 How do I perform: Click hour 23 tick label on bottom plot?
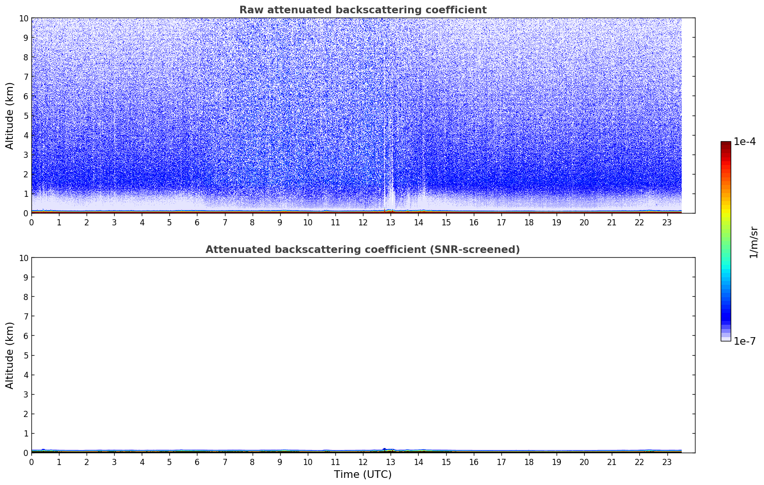[667, 462]
